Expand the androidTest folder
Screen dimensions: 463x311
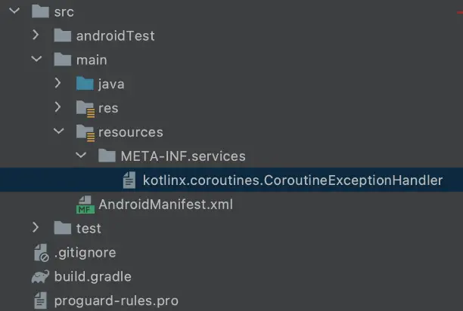coord(36,35)
